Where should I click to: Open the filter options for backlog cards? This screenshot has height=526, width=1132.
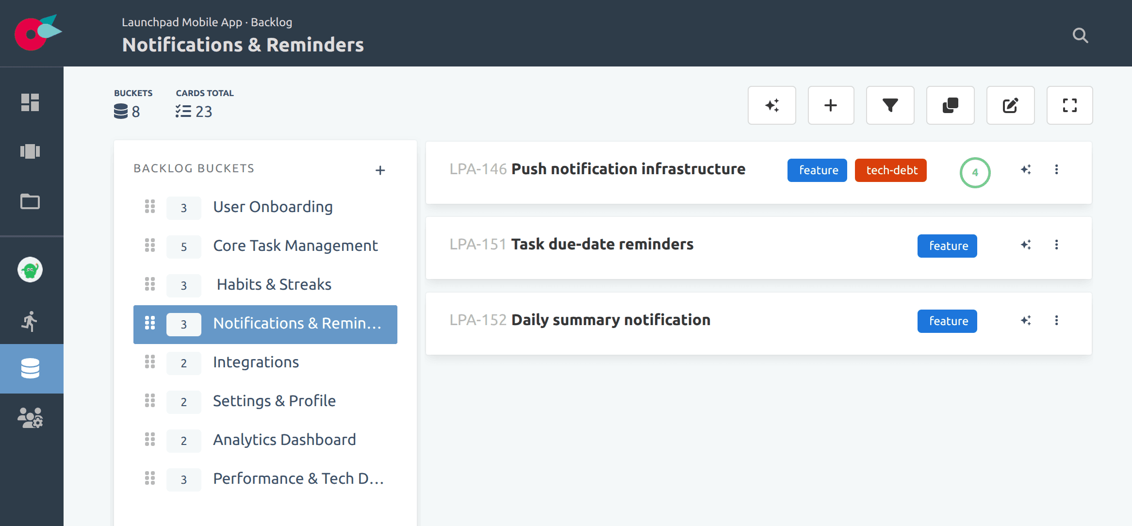coord(890,105)
